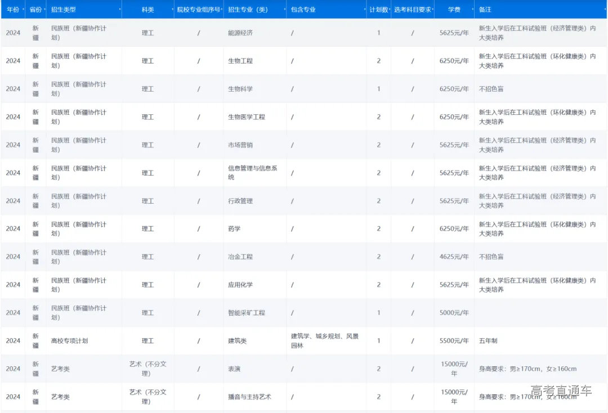The image size is (608, 413).
Task: Click the 选考科目要求 column header
Action: pos(412,10)
